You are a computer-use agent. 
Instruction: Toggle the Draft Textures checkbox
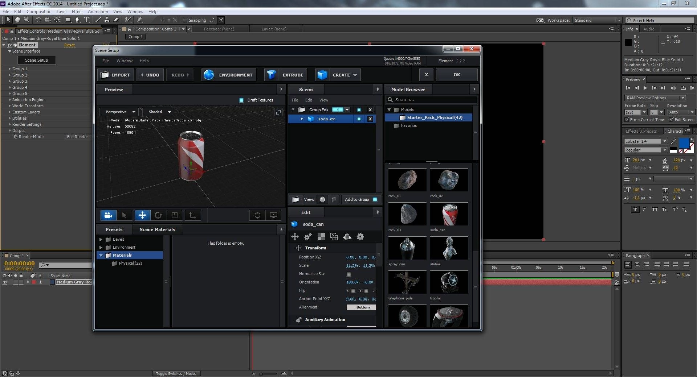click(241, 100)
